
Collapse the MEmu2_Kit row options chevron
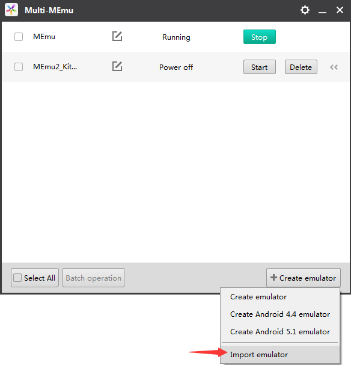[x=334, y=67]
